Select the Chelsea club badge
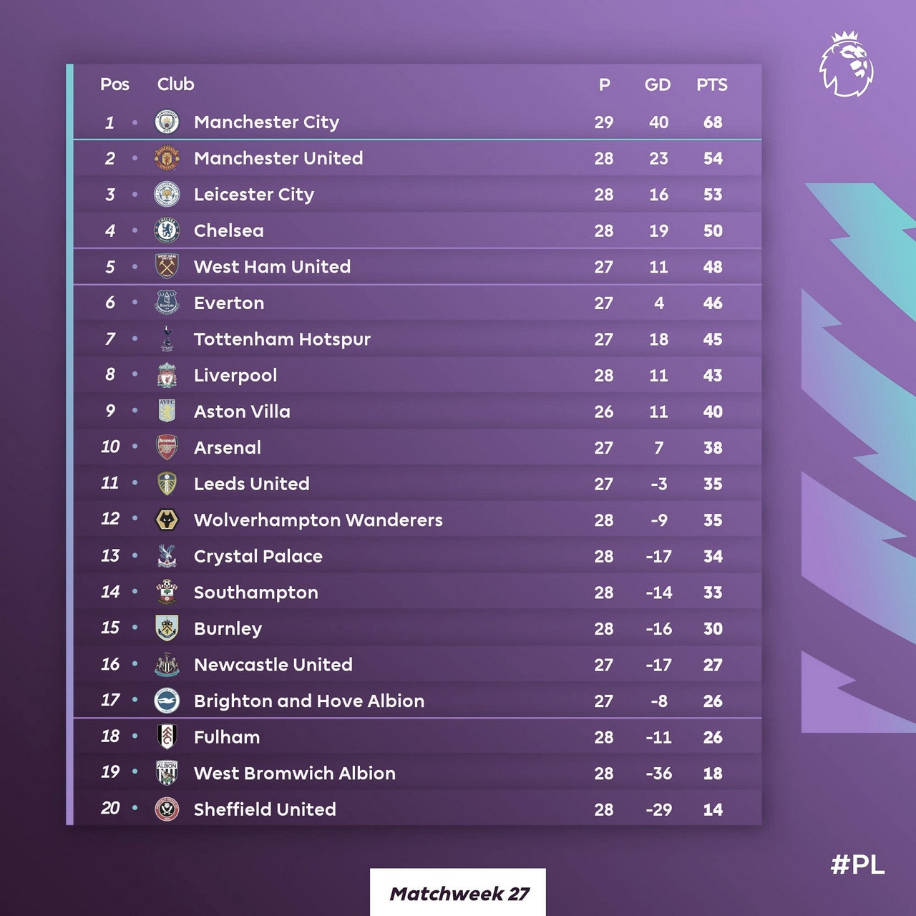916x916 pixels. (167, 230)
